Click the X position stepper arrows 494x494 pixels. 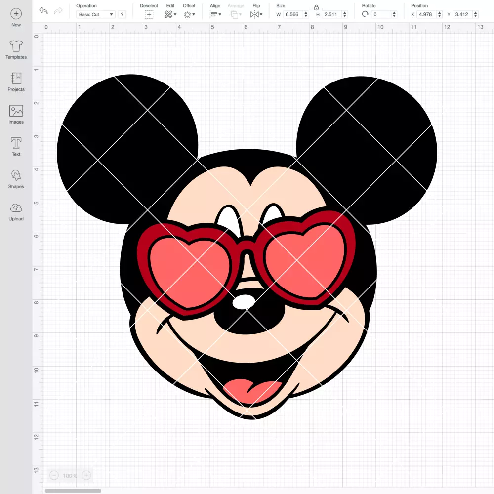pos(440,14)
